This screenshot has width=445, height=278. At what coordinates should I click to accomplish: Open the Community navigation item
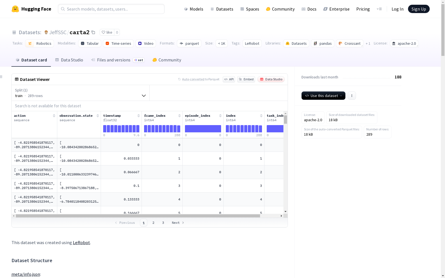click(280, 9)
